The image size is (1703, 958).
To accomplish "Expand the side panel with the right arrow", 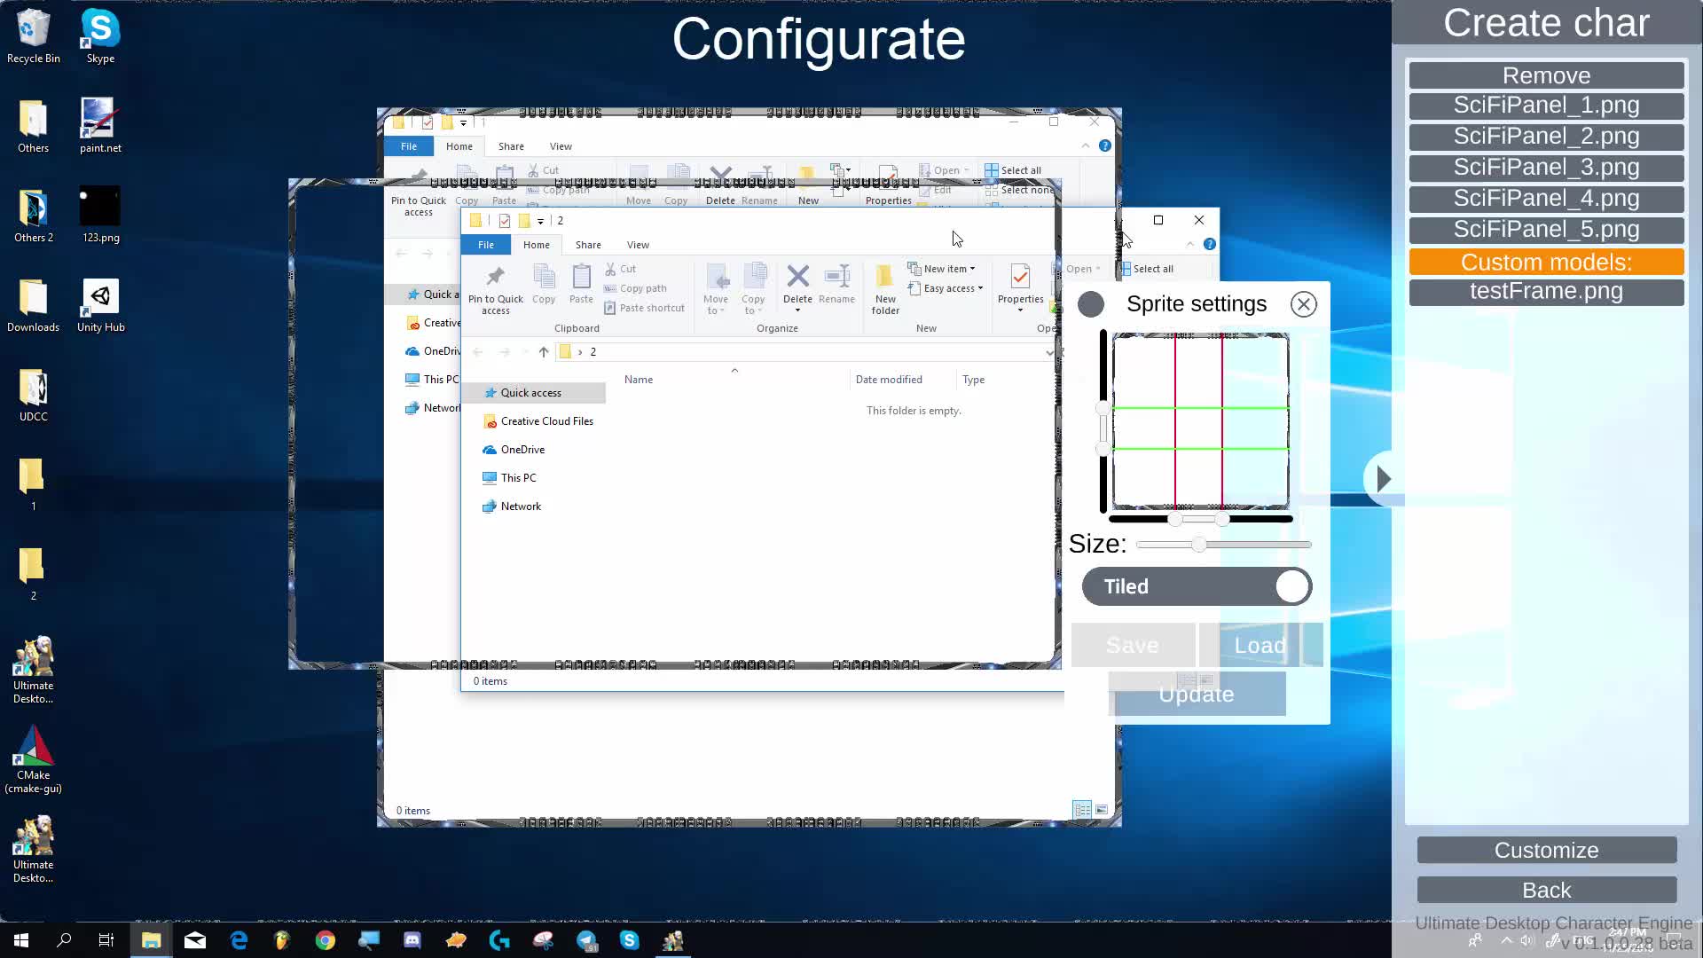I will (1383, 479).
